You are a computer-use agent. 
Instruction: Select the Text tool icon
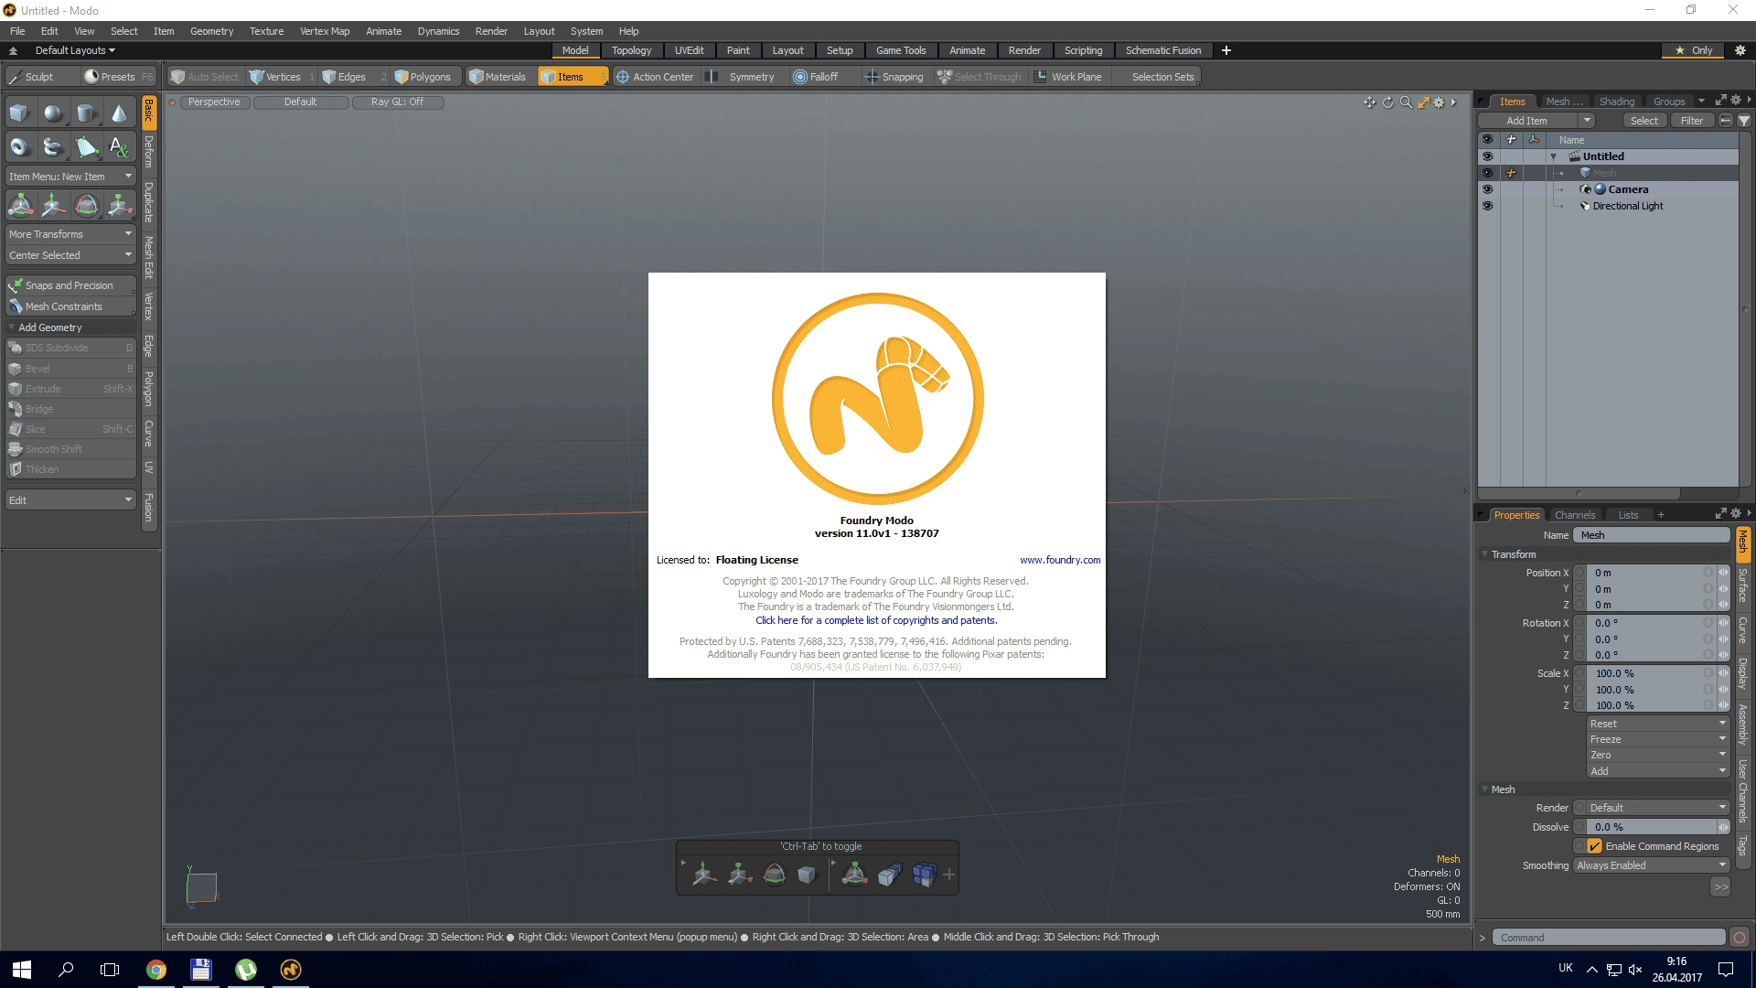coord(119,146)
